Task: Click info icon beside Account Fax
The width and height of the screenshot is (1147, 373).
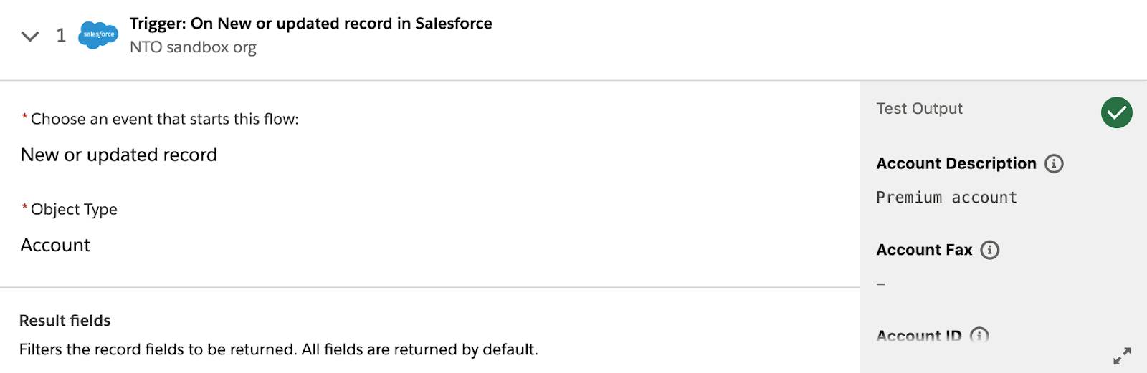Action: (x=989, y=250)
